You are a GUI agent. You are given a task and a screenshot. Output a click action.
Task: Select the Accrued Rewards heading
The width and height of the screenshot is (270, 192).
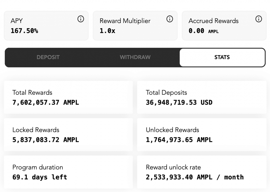pyautogui.click(x=213, y=21)
